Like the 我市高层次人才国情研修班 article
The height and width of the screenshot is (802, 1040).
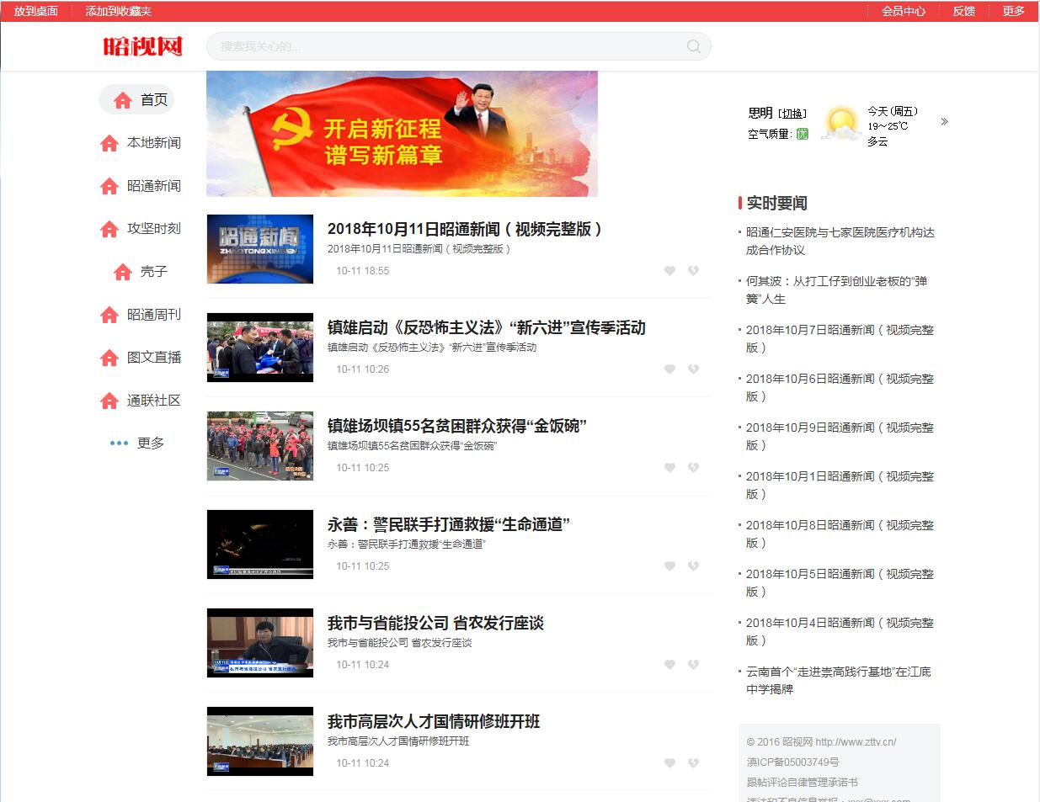click(x=669, y=763)
